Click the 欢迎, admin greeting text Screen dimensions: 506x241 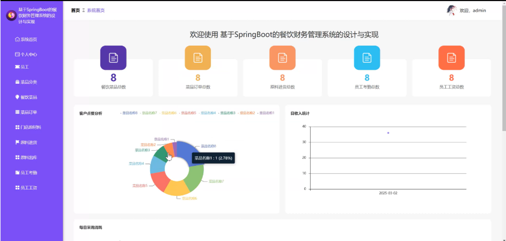(472, 10)
